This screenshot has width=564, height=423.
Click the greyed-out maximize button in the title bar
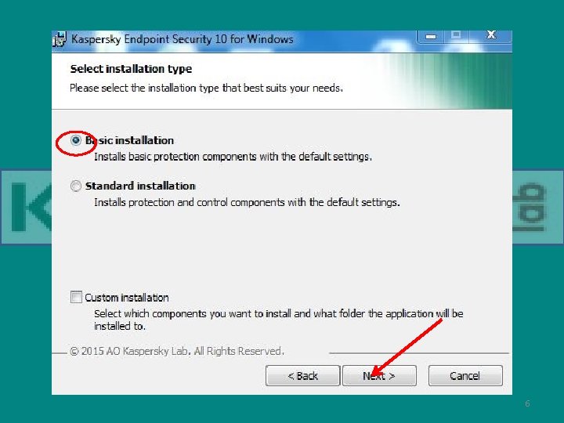456,35
